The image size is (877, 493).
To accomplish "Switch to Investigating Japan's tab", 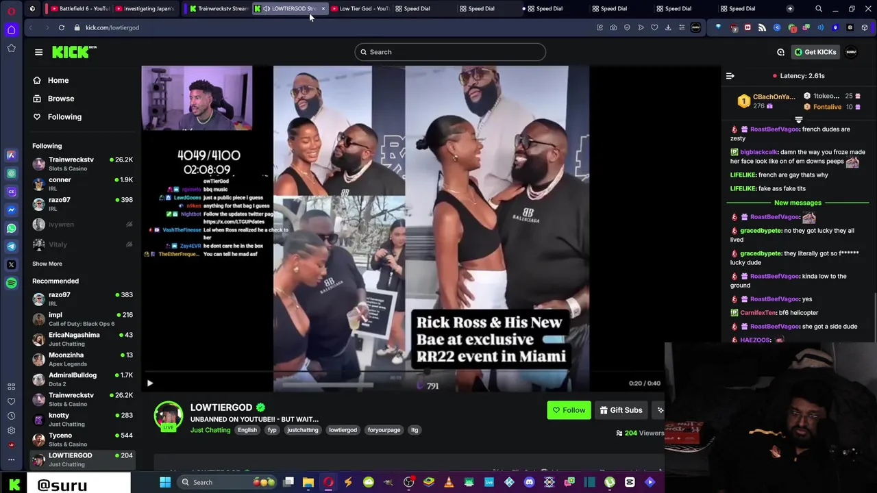I will [x=145, y=9].
